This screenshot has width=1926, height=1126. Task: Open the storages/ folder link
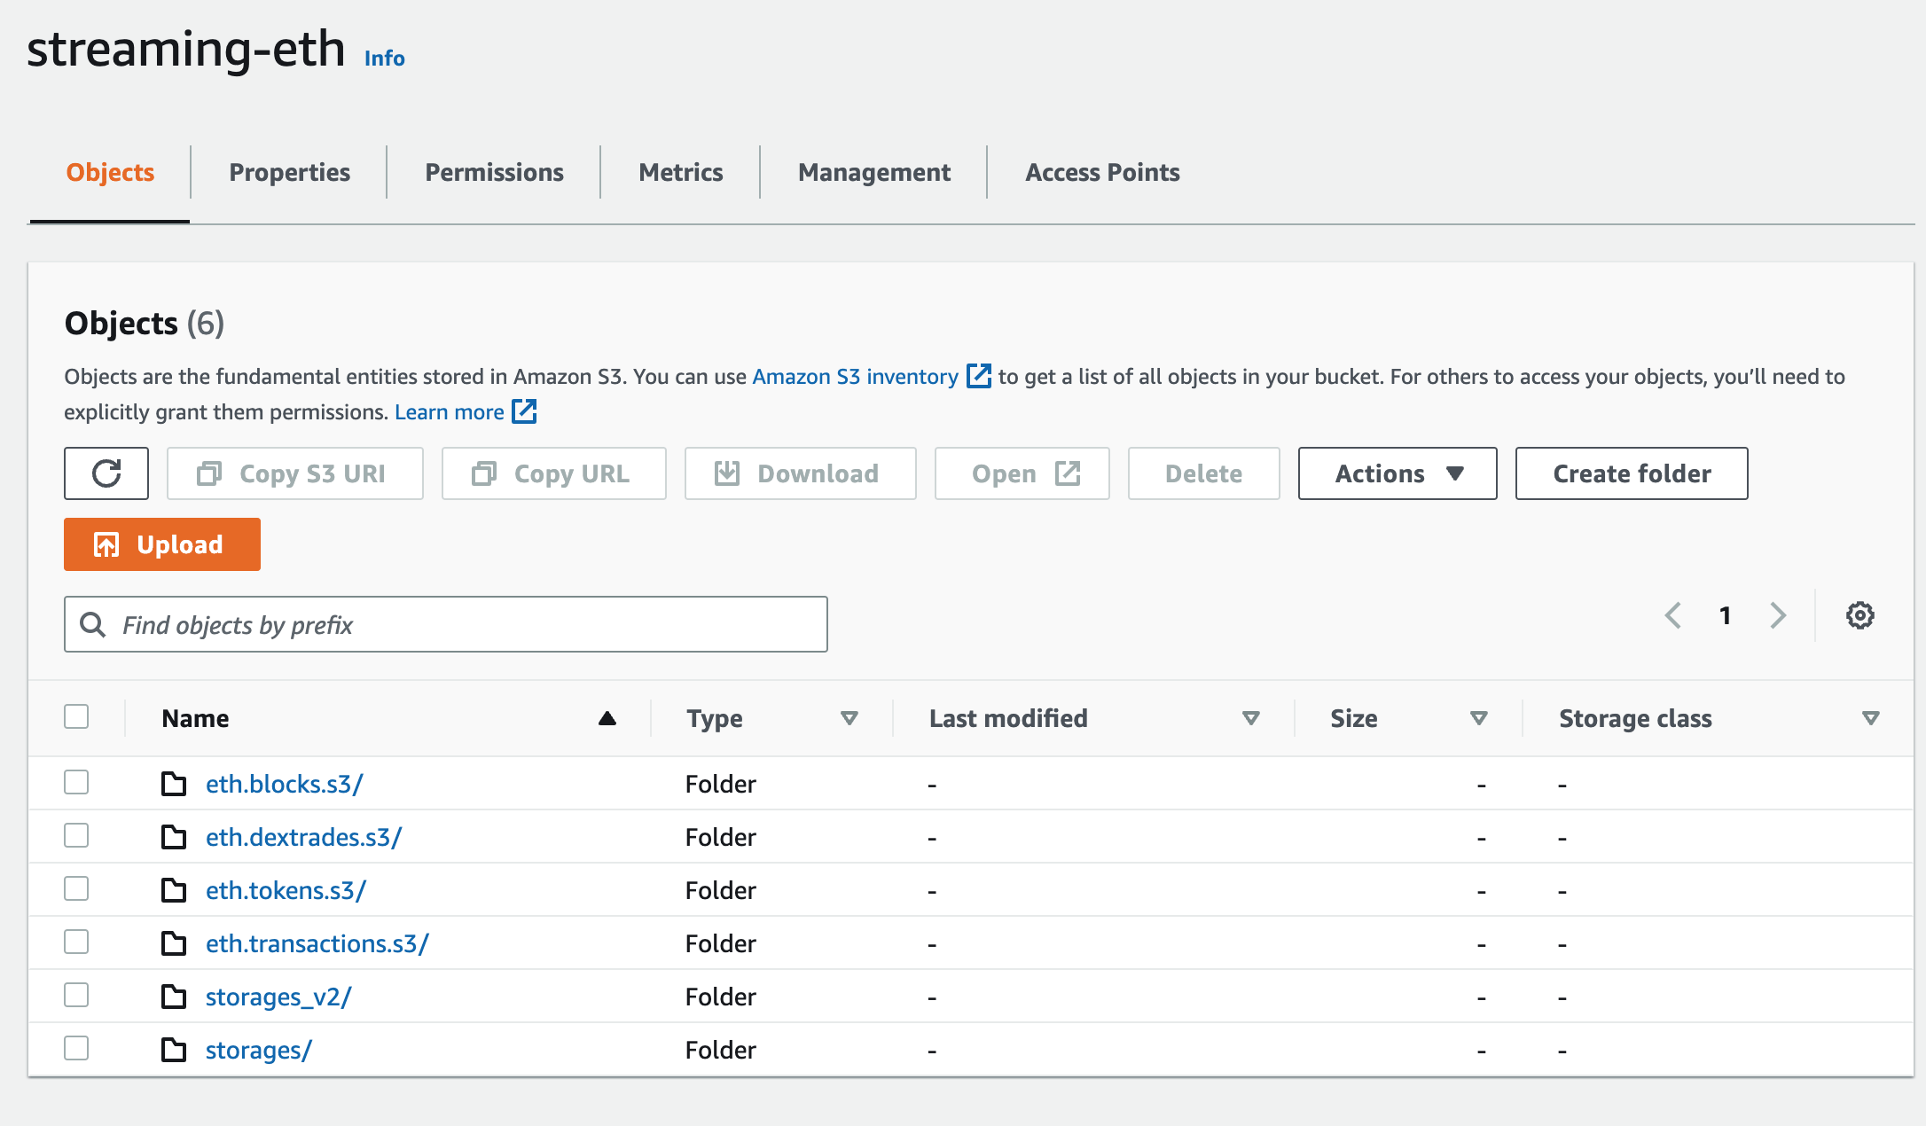[258, 1051]
